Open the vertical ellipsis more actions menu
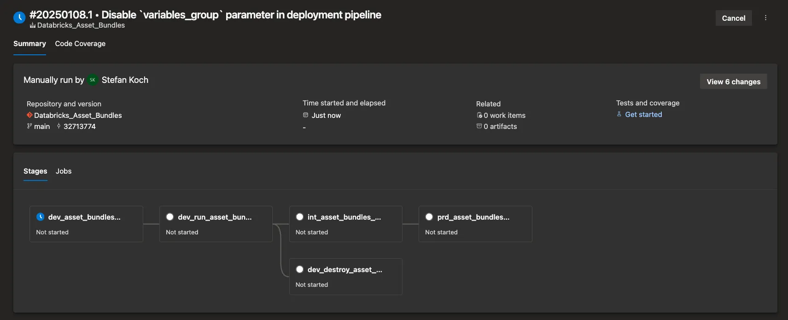The image size is (788, 320). [x=765, y=18]
